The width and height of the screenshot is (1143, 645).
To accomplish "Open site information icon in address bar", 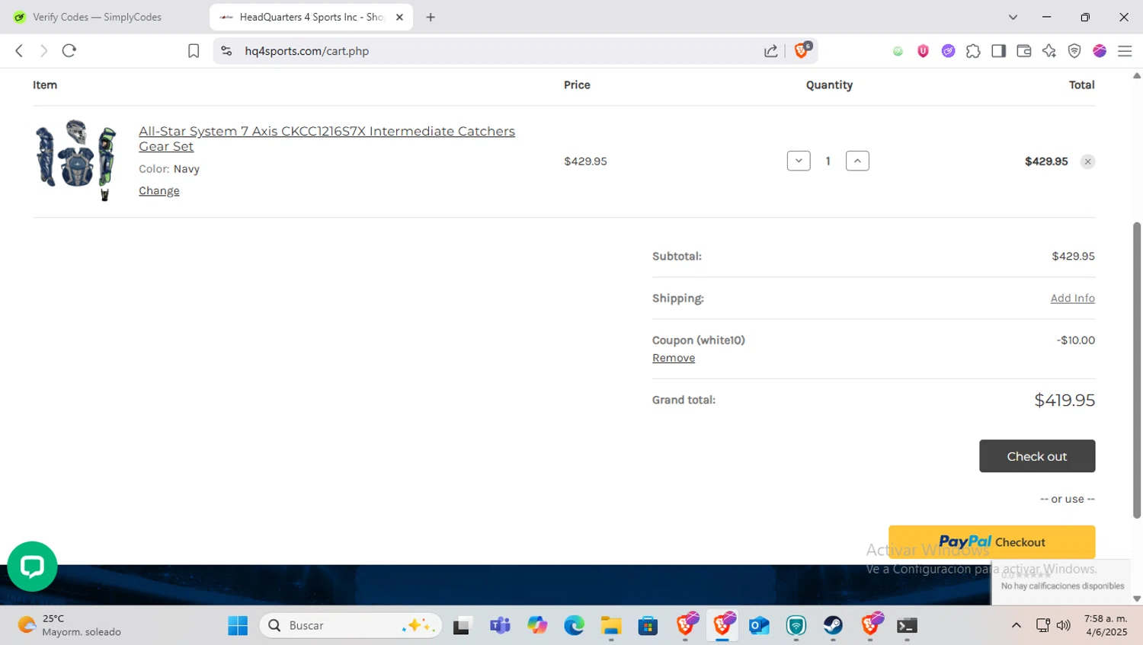I will 226,51.
